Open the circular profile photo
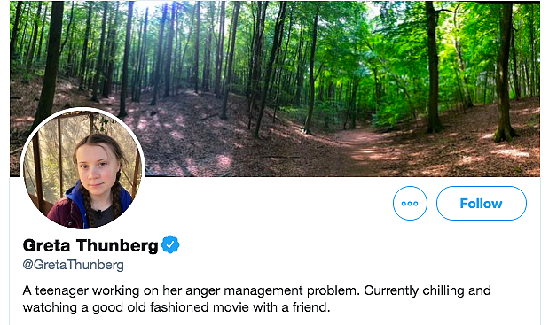This screenshot has height=325, width=549. 82,169
